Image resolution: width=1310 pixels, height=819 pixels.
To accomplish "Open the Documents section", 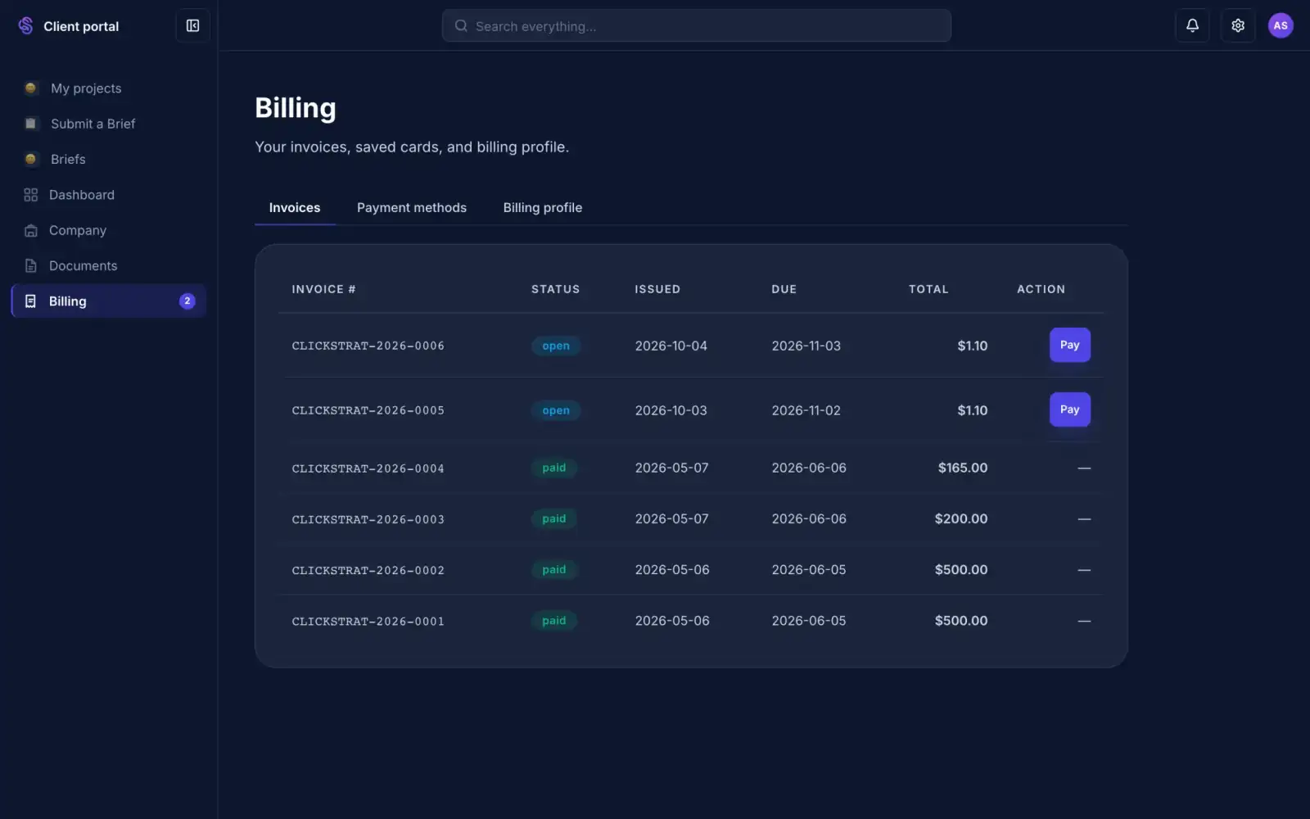I will point(108,265).
